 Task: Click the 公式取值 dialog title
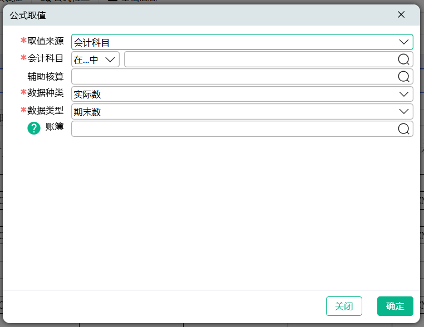pos(28,15)
